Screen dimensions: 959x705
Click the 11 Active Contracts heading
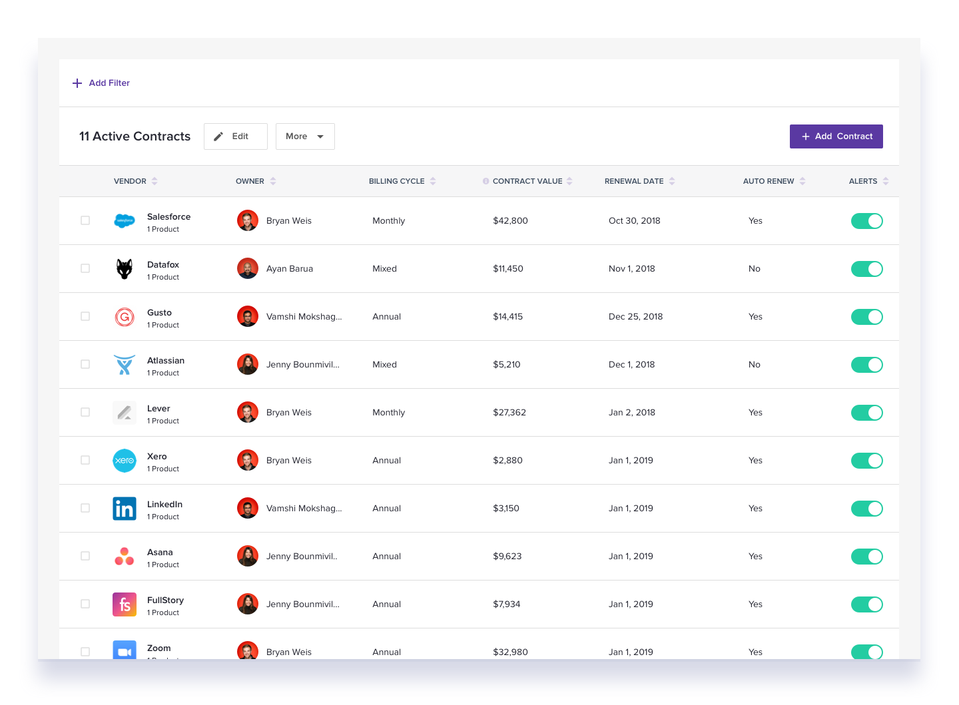[x=135, y=136]
